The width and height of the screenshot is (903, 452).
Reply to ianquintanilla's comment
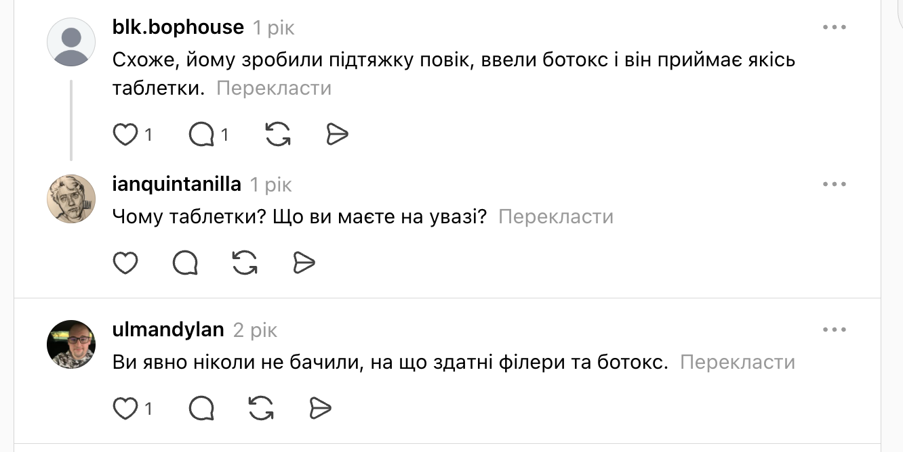click(185, 262)
